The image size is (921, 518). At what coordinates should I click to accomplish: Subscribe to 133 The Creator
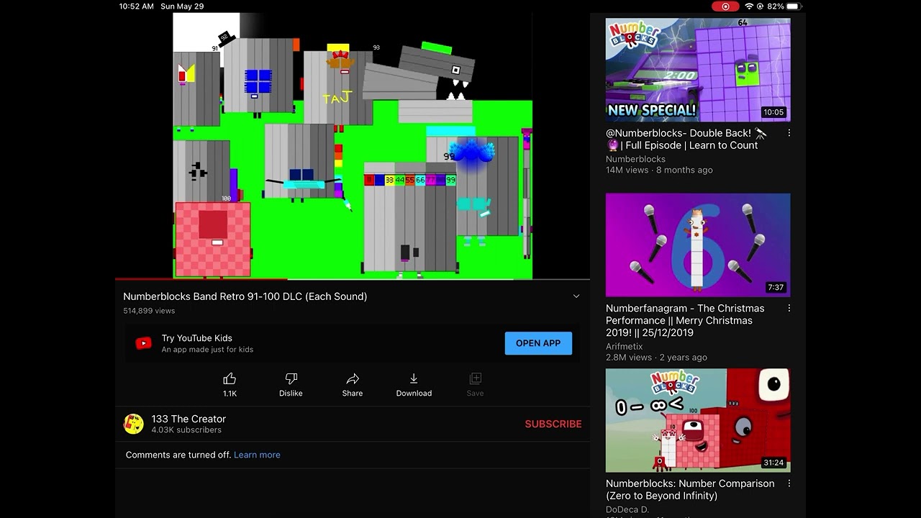(553, 424)
